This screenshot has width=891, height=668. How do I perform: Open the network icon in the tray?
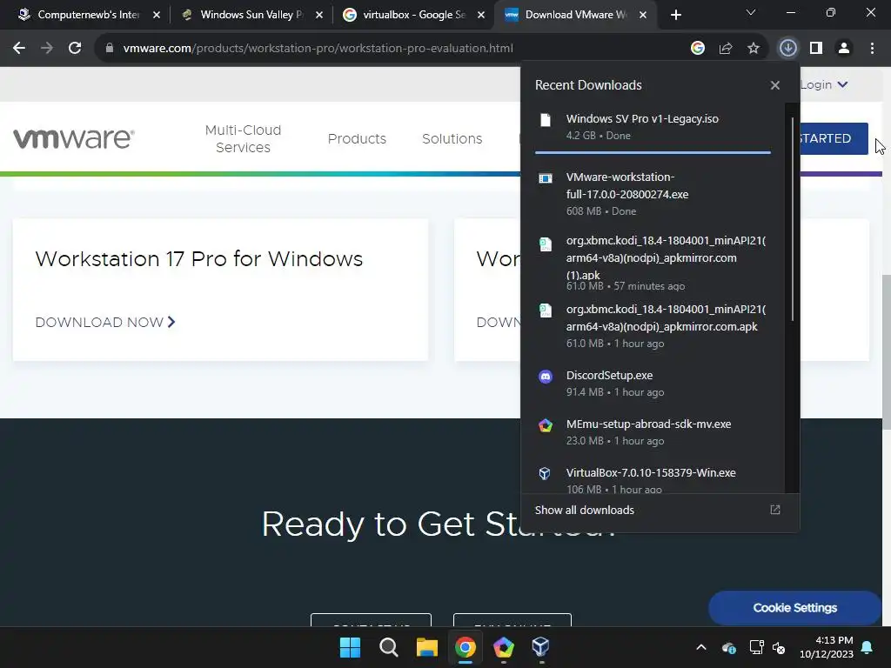click(x=756, y=647)
